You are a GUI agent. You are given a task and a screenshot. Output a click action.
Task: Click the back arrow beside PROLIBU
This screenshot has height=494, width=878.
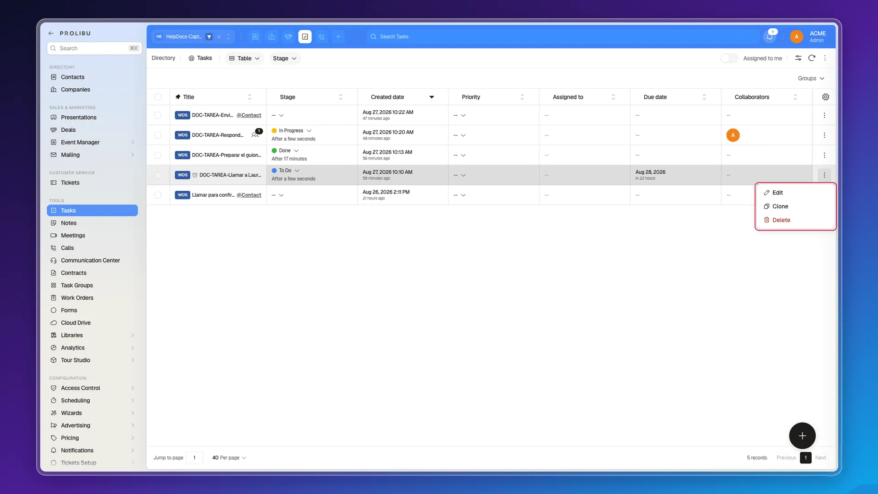point(51,33)
